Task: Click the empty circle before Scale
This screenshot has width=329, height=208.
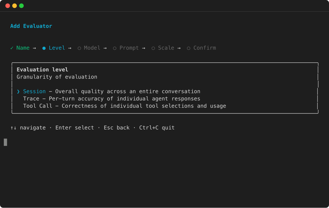Action: pos(153,48)
